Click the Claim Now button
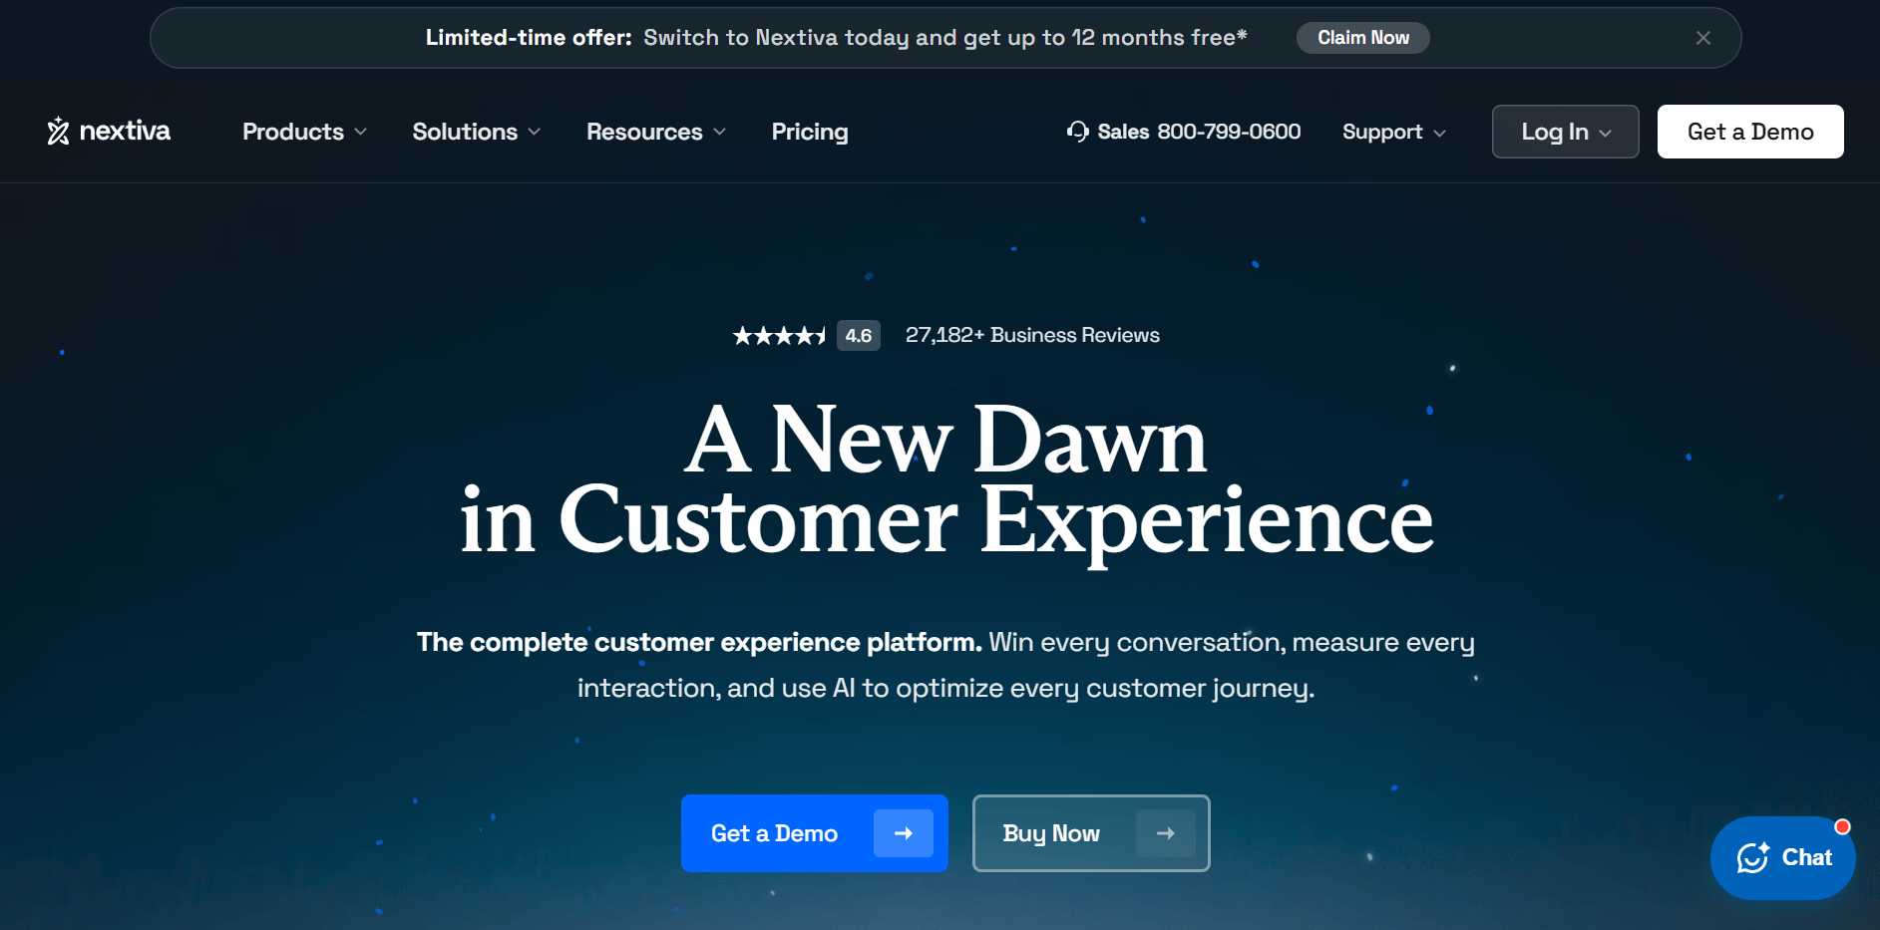Screen dimensions: 1880x930 point(1363,38)
